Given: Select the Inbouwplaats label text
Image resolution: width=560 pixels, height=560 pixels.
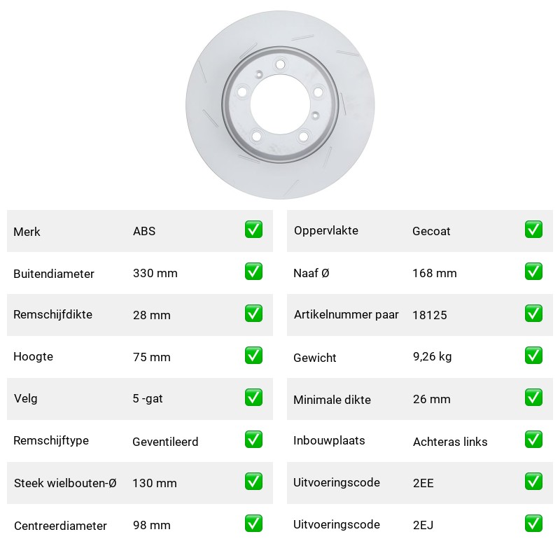Looking at the screenshot, I should [x=329, y=441].
